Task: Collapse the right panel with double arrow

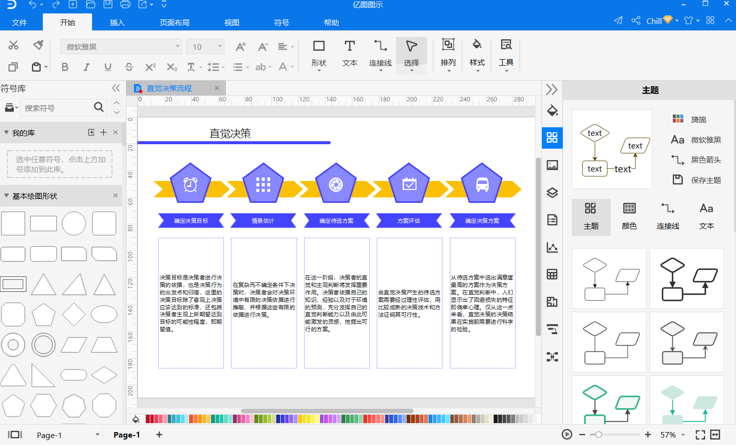Action: (x=552, y=89)
